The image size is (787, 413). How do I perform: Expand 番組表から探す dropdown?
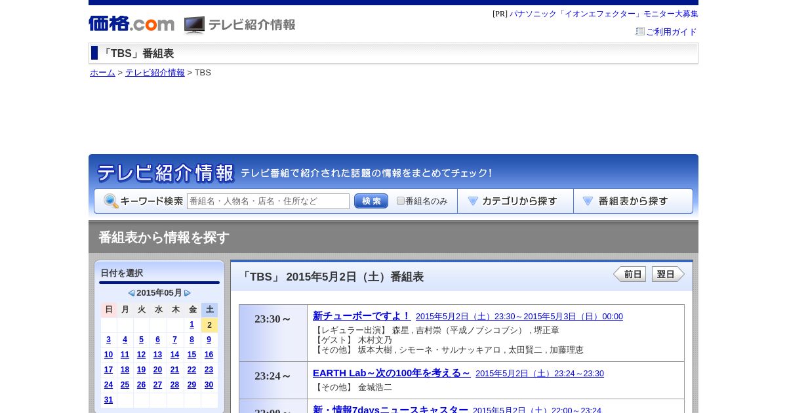(x=633, y=201)
